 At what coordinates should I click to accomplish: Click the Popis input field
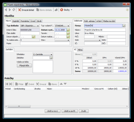pyautogui.click(x=45, y=44)
